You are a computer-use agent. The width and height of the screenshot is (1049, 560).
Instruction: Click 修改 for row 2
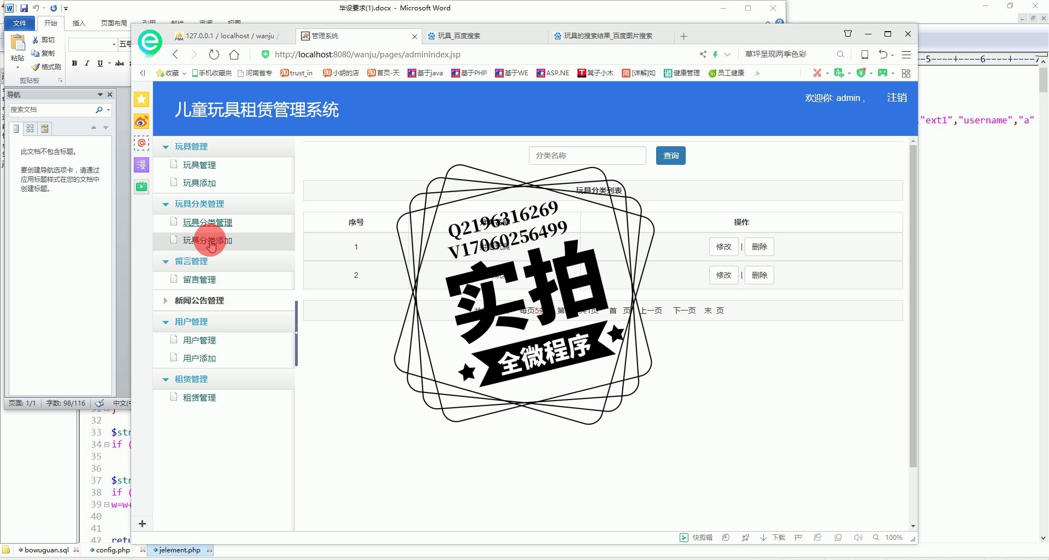[x=724, y=275]
